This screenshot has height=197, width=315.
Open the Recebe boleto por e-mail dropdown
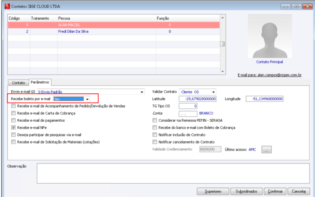tap(87, 99)
